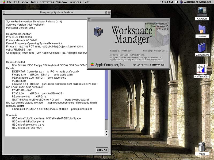Open the Feynman computer desktop icon

pyautogui.click(x=202, y=12)
